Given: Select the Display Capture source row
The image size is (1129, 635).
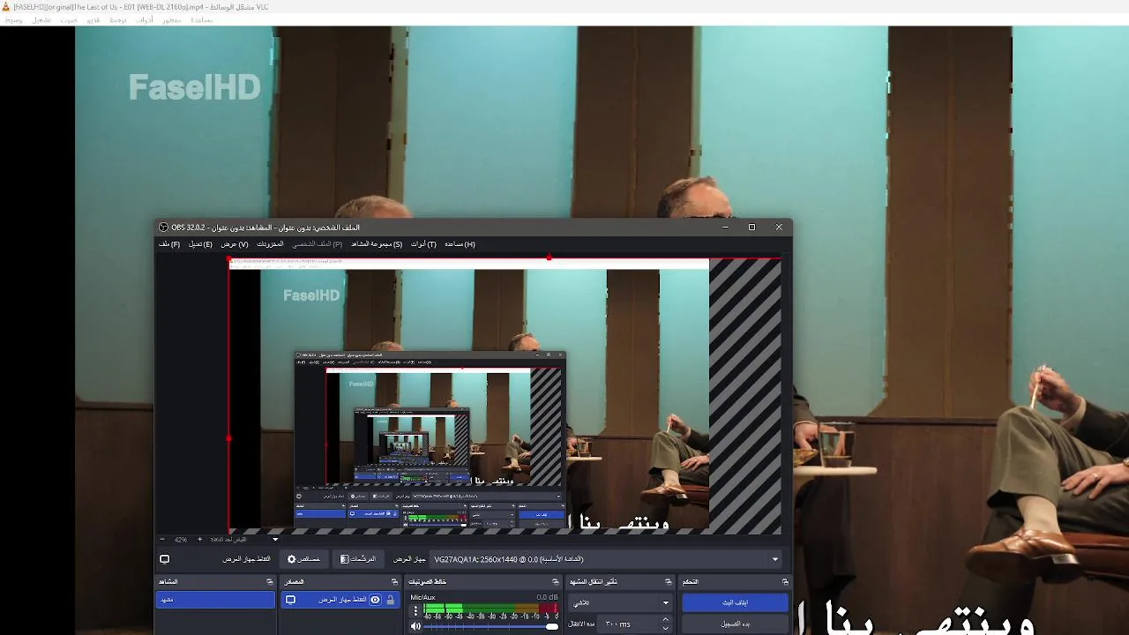Looking at the screenshot, I should [x=340, y=600].
